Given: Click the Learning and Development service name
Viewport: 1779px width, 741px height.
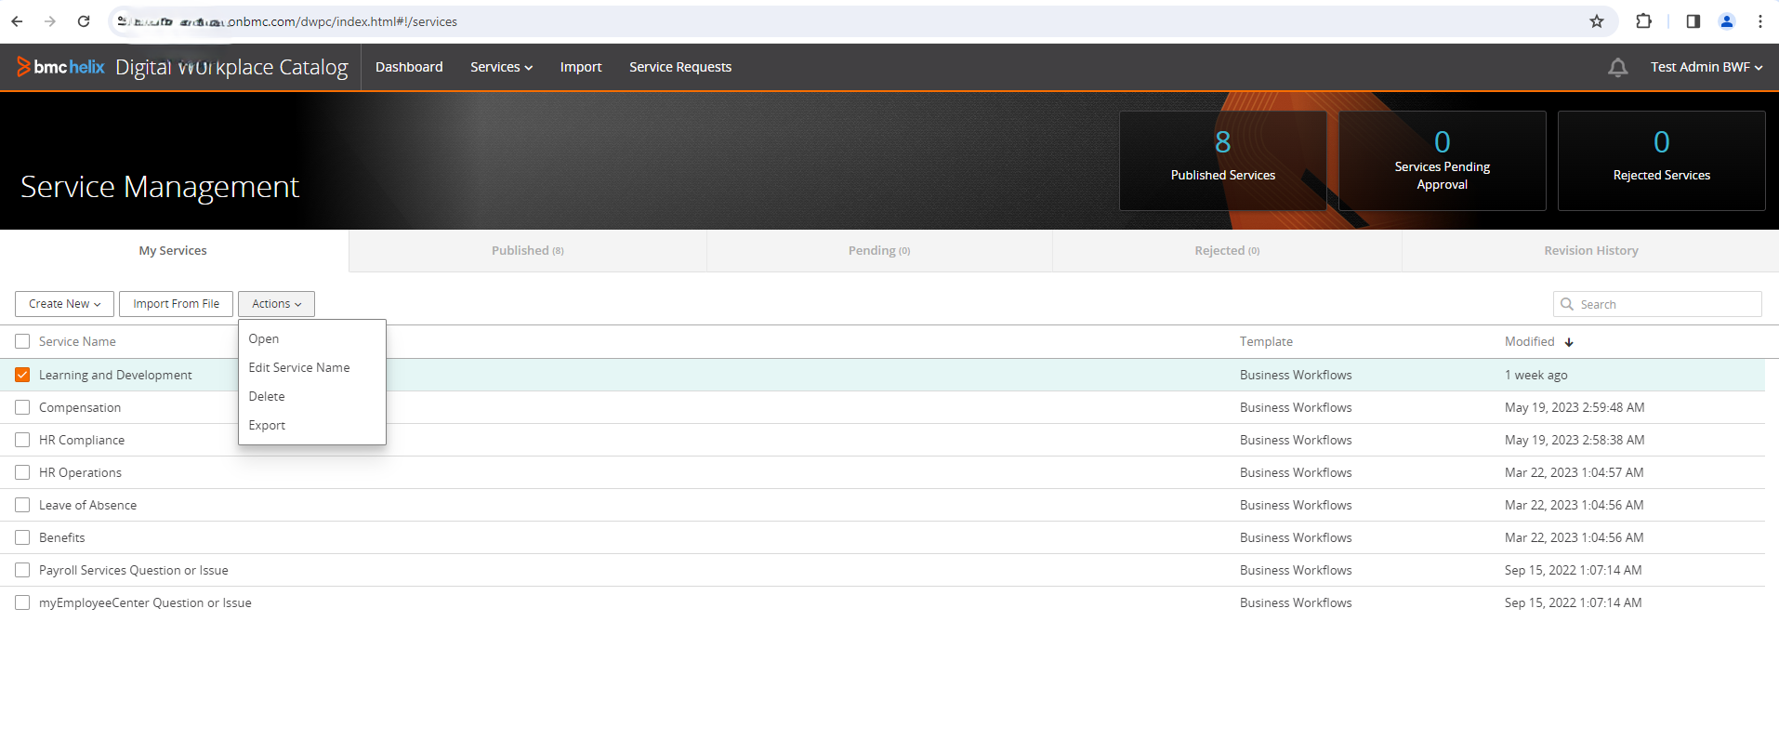Looking at the screenshot, I should [115, 375].
